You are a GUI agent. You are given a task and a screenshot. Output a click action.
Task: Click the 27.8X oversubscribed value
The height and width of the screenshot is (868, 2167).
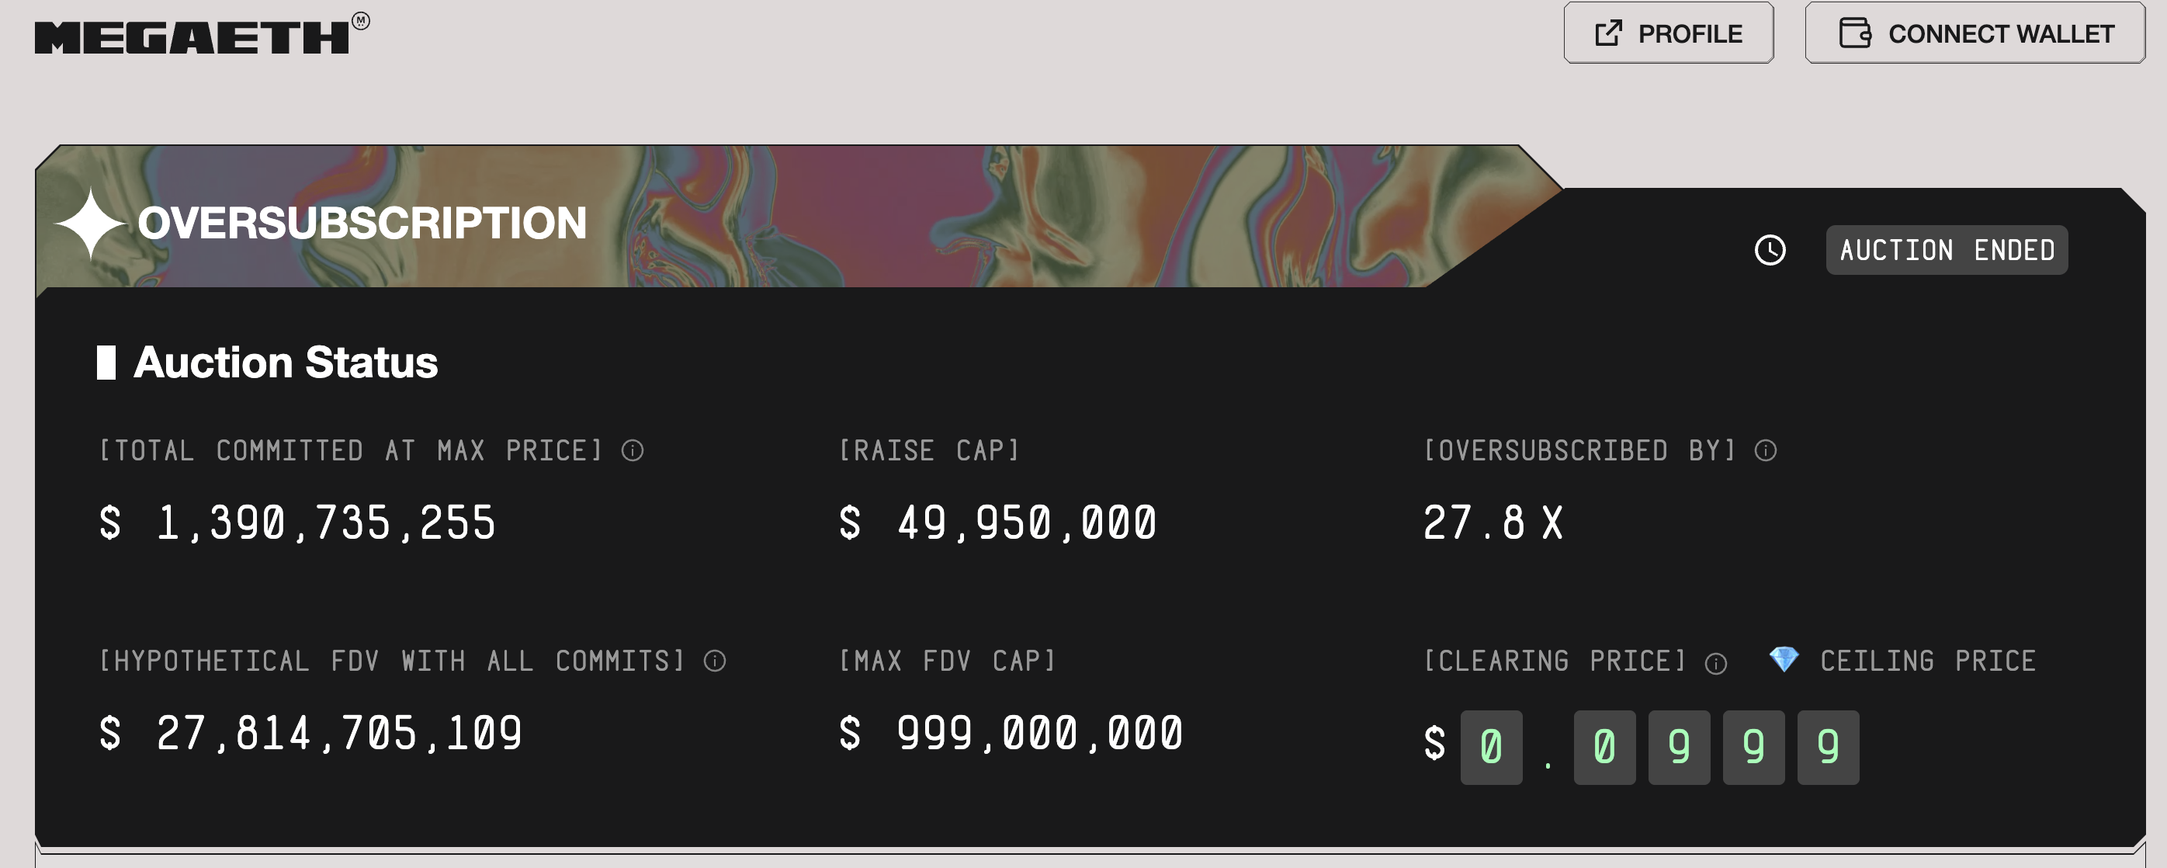(1495, 522)
